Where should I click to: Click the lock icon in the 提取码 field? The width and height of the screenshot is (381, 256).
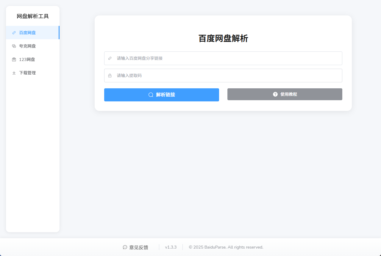[110, 76]
